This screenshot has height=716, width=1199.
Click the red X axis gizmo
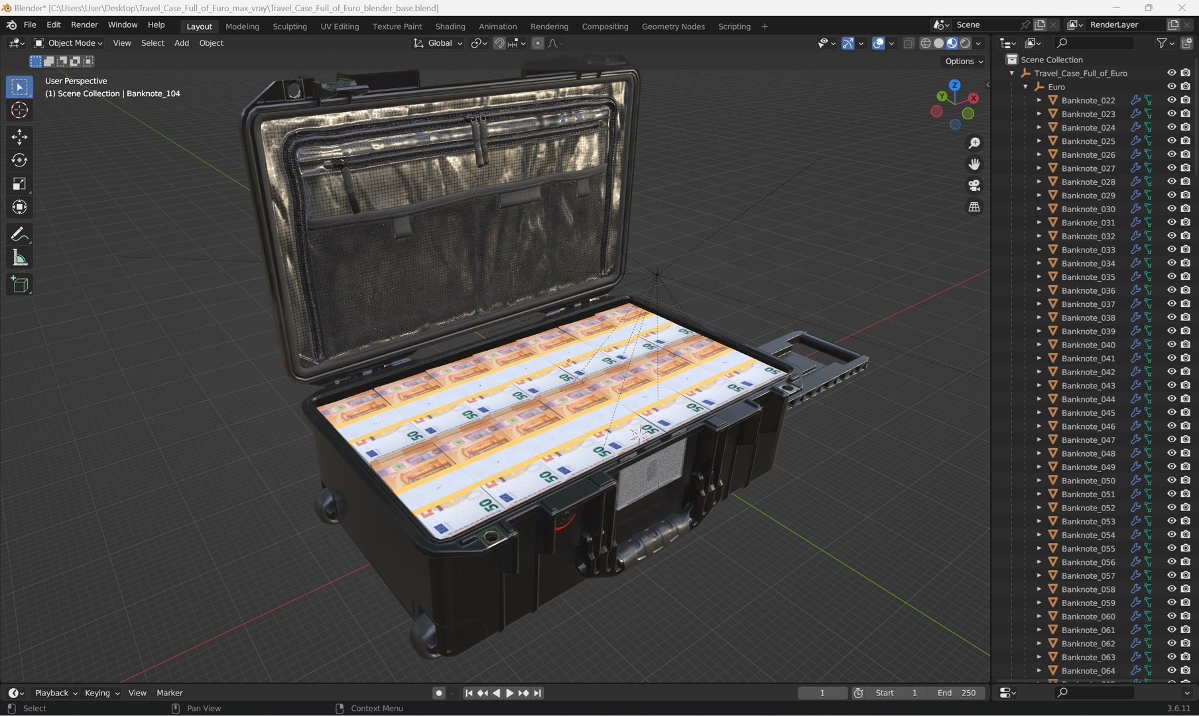(973, 98)
